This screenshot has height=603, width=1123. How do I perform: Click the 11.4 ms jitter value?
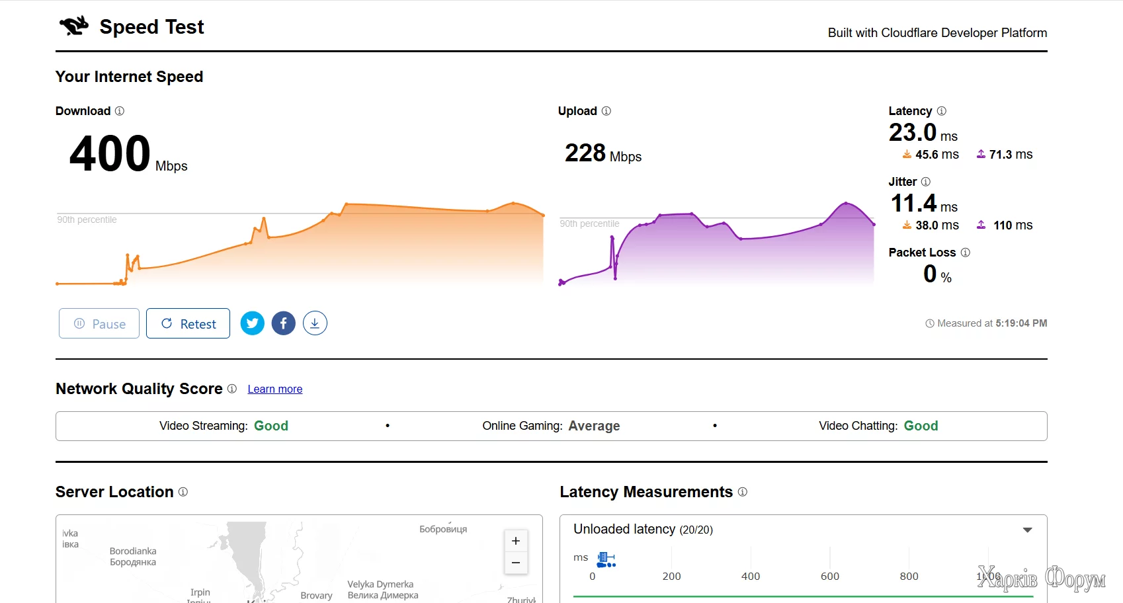[924, 204]
